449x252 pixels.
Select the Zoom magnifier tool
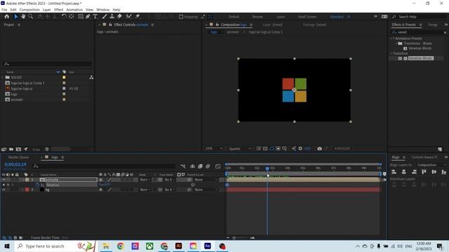click(31, 17)
